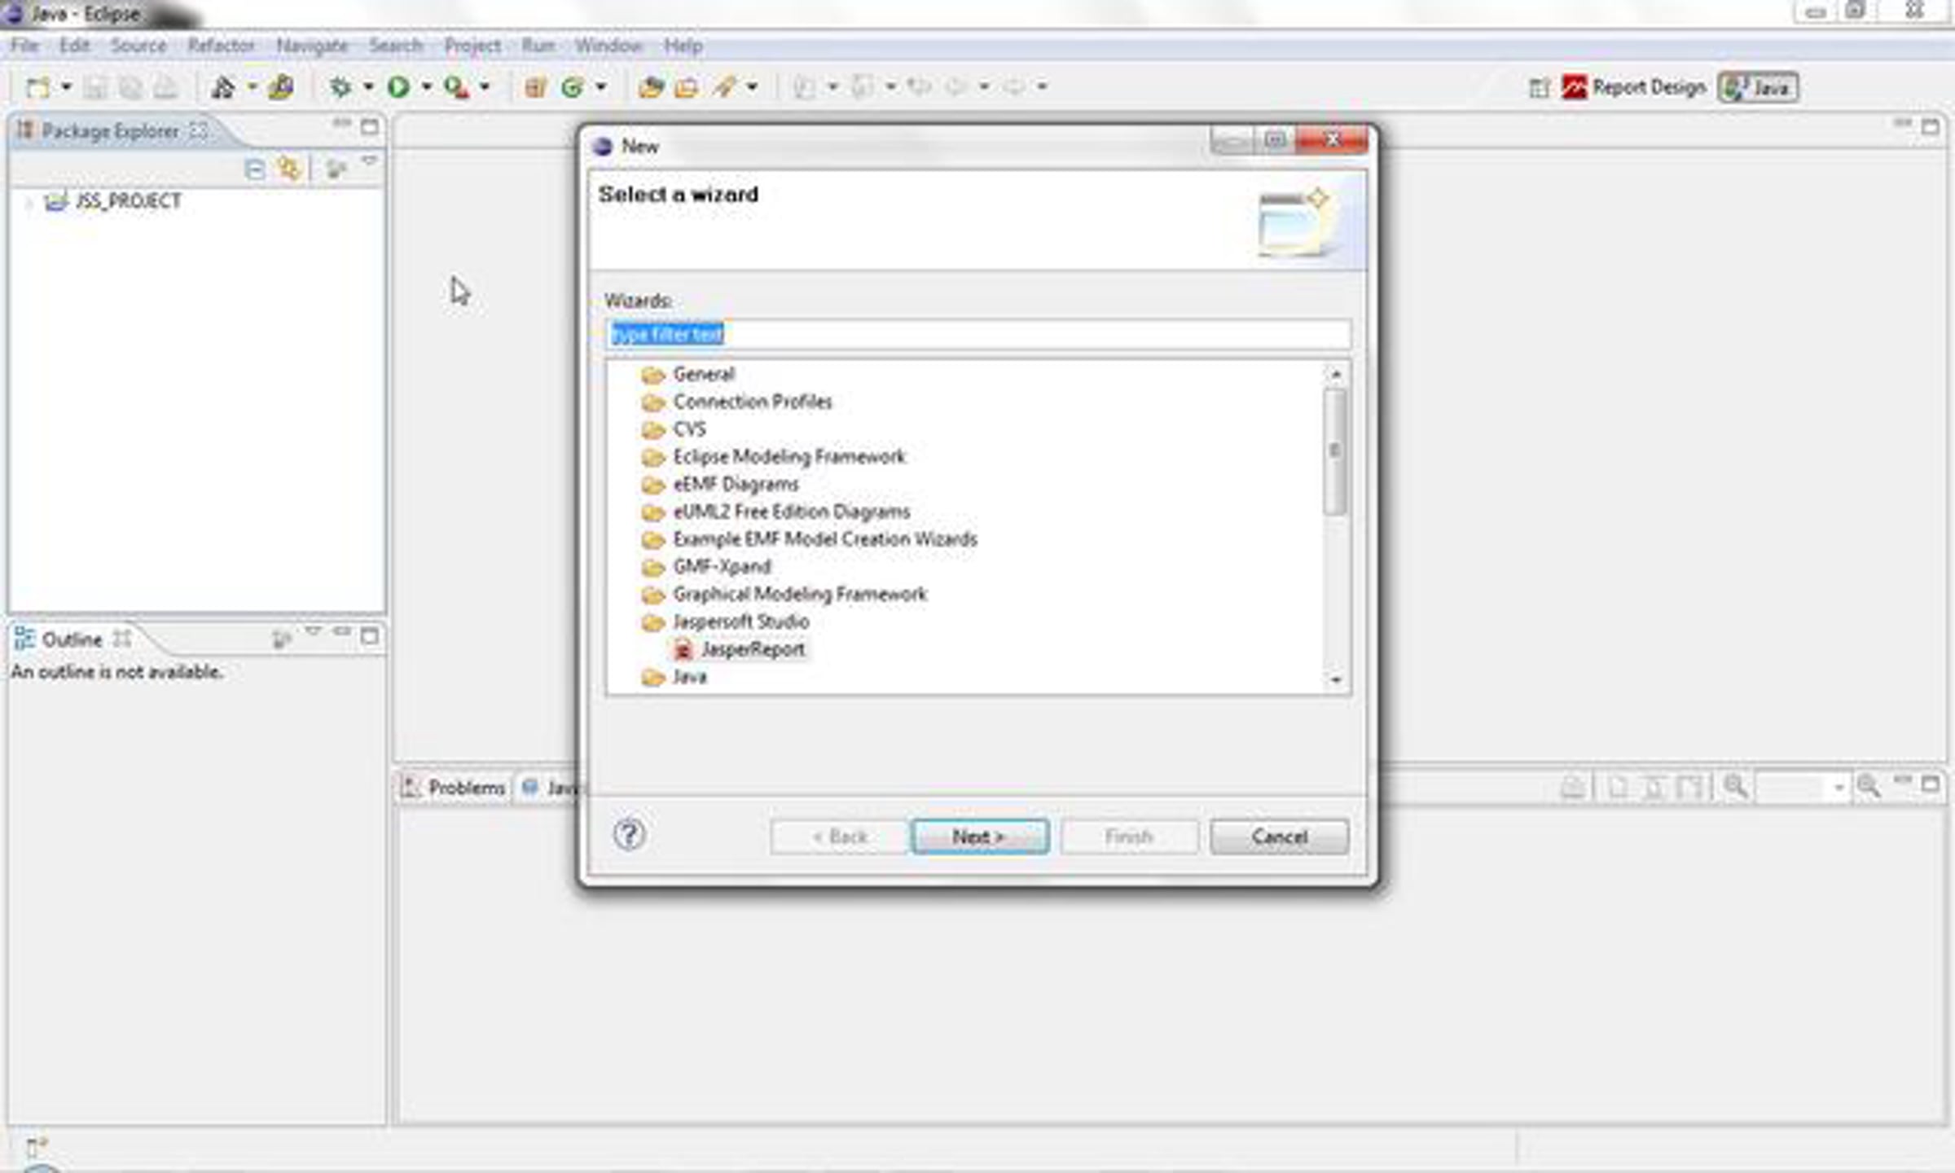Open the Run configurations dropdown arrow

click(x=426, y=86)
